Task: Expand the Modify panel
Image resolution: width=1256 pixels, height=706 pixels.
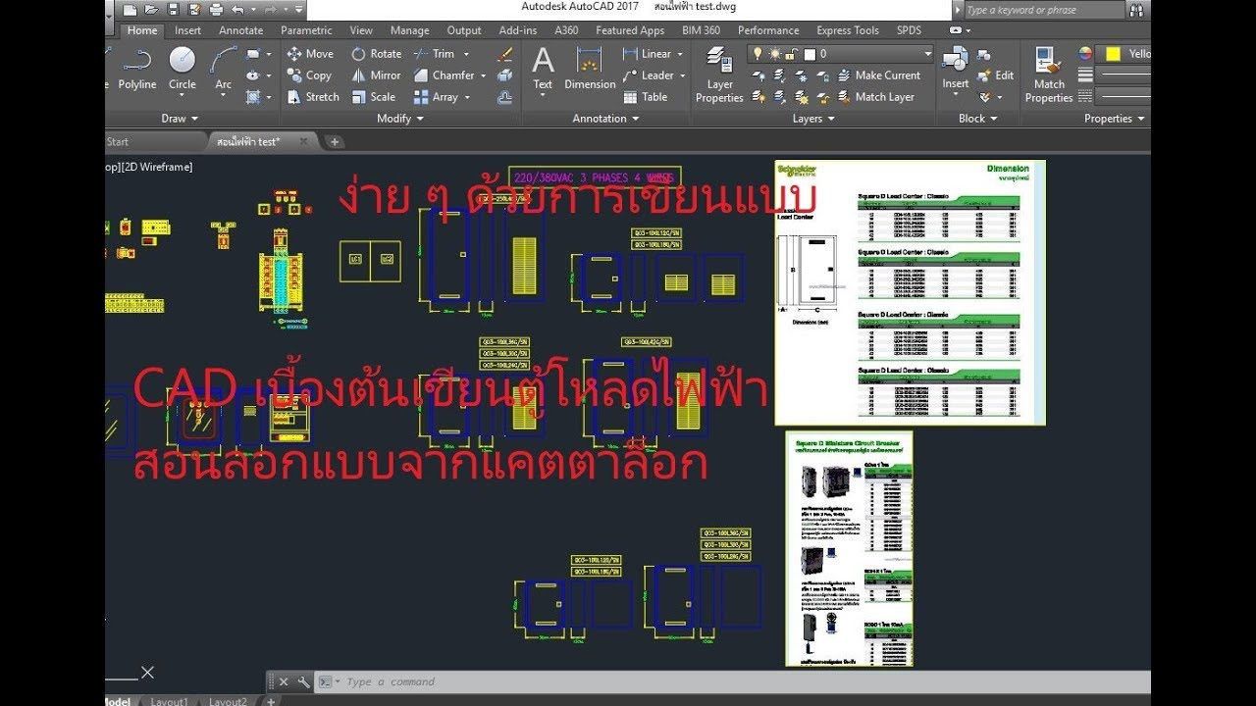Action: pos(400,119)
